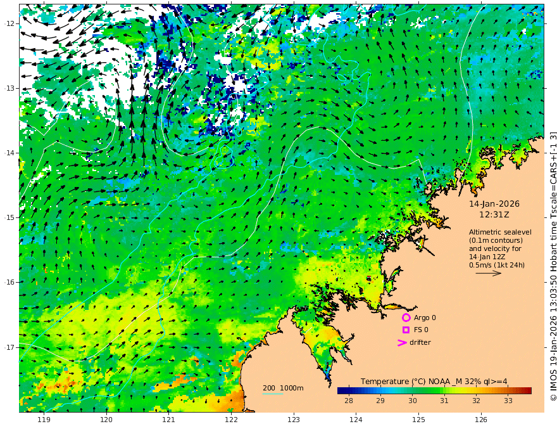
Task: Click the longitude axis label 124
Action: [356, 420]
